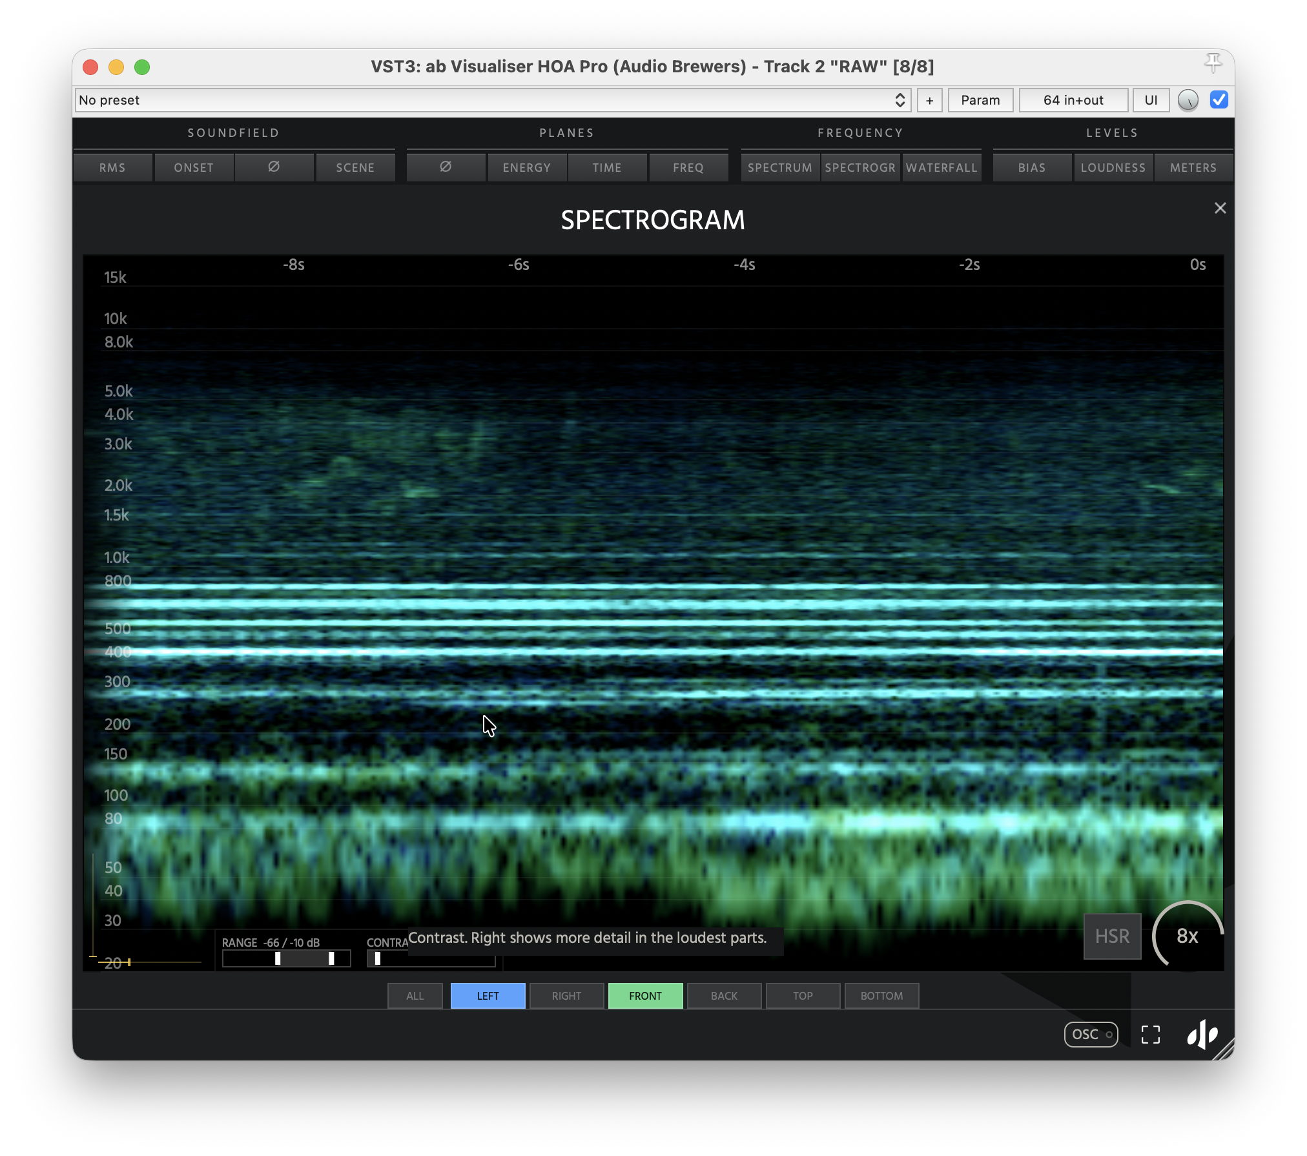The height and width of the screenshot is (1156, 1307).
Task: Open the No preset dropdown
Action: 493,100
